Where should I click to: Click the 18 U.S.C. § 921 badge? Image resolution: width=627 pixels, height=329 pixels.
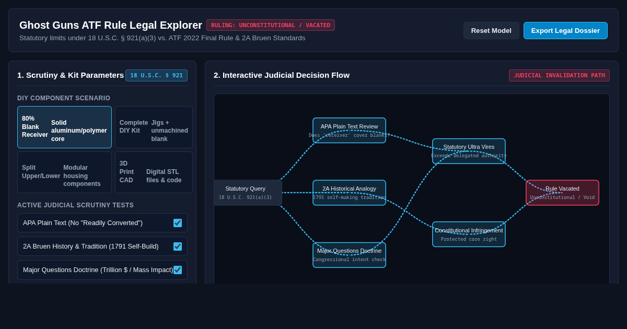[x=156, y=75]
